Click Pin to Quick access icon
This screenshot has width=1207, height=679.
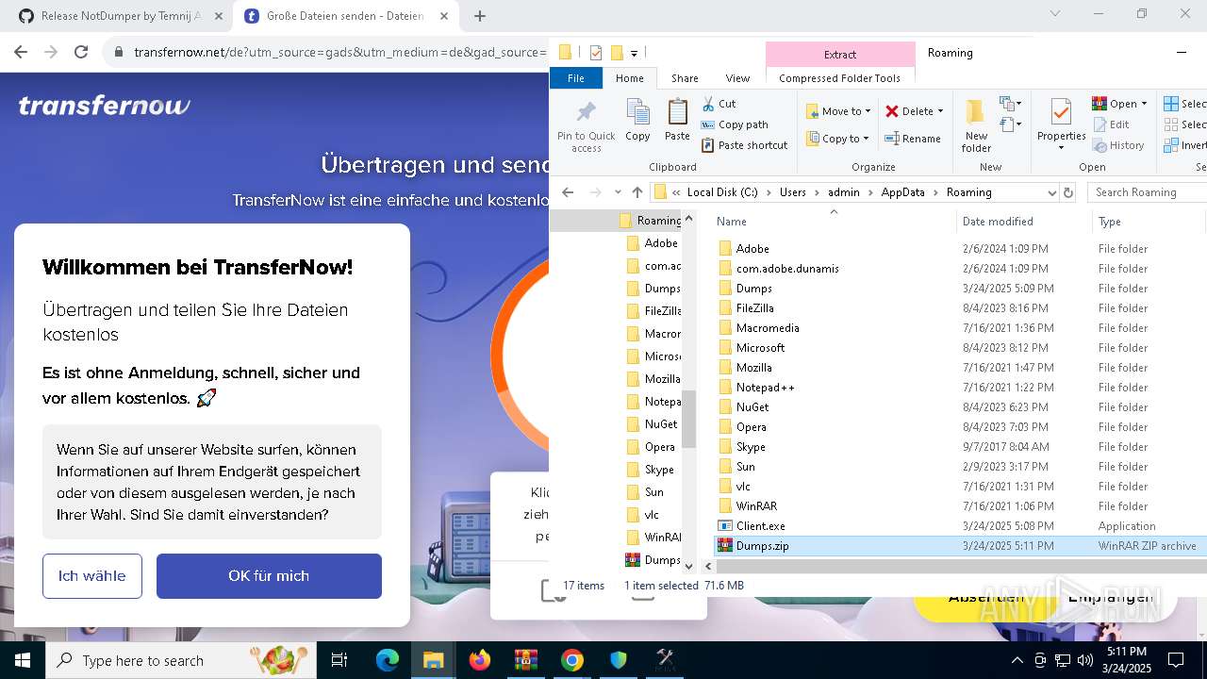coord(586,112)
